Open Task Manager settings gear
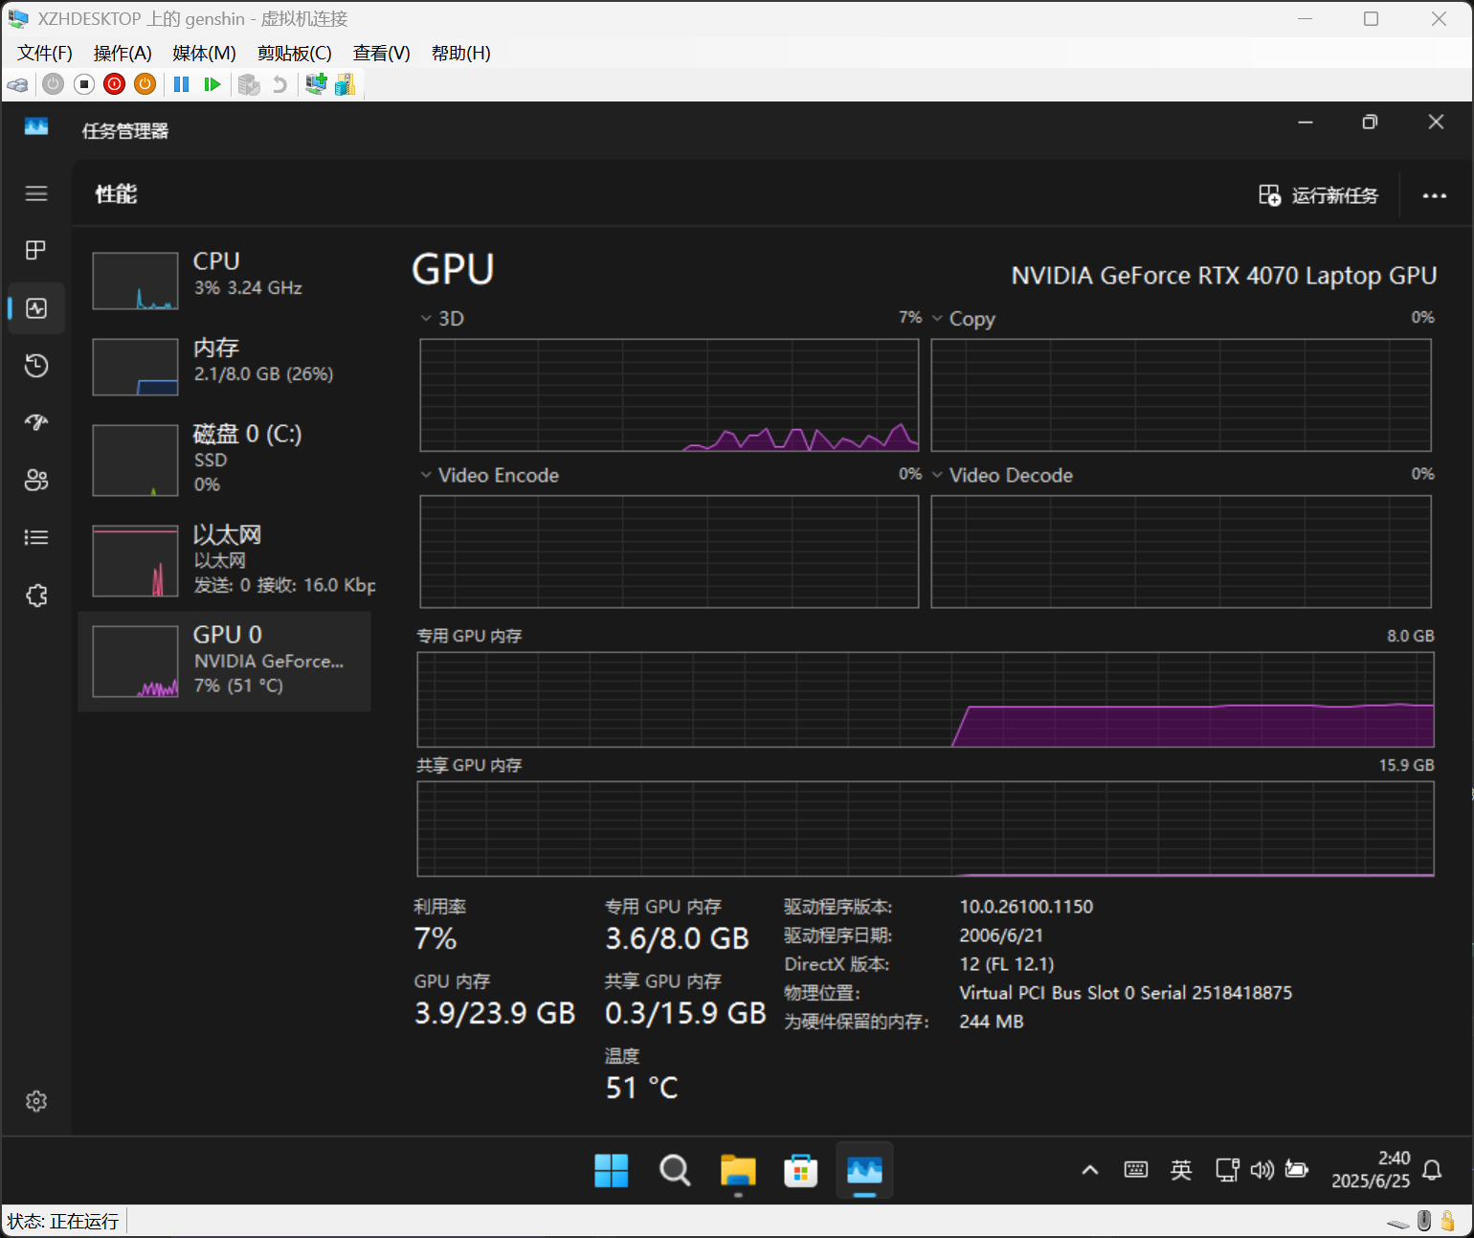 tap(36, 1101)
